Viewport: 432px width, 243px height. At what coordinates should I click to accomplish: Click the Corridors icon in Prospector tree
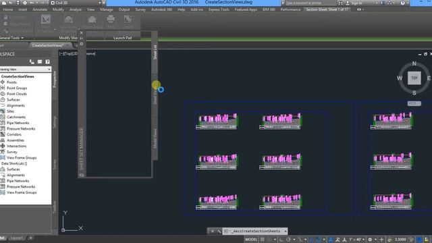point(3,134)
